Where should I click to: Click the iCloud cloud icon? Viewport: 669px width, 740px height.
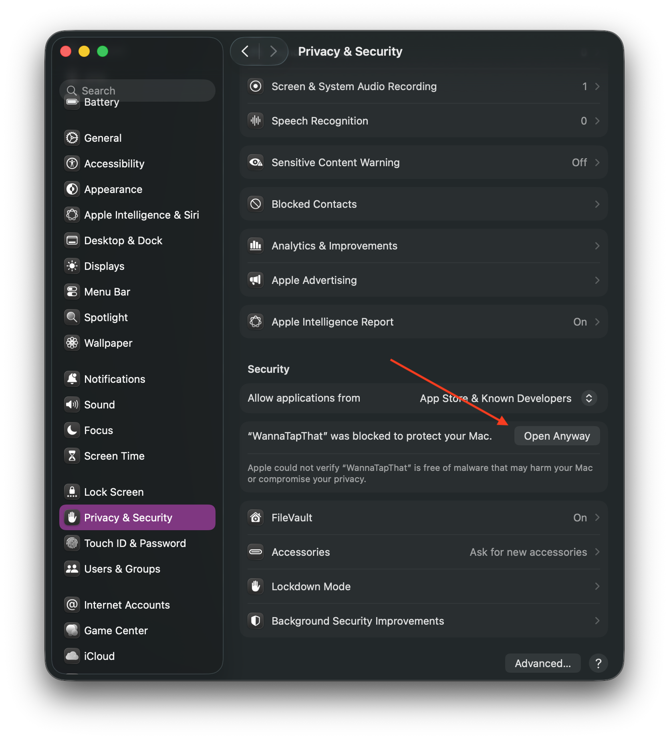(x=72, y=656)
